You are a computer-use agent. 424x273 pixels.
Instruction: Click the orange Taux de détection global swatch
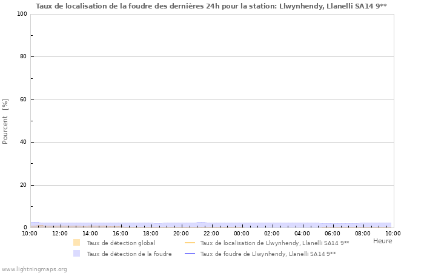pos(76,243)
